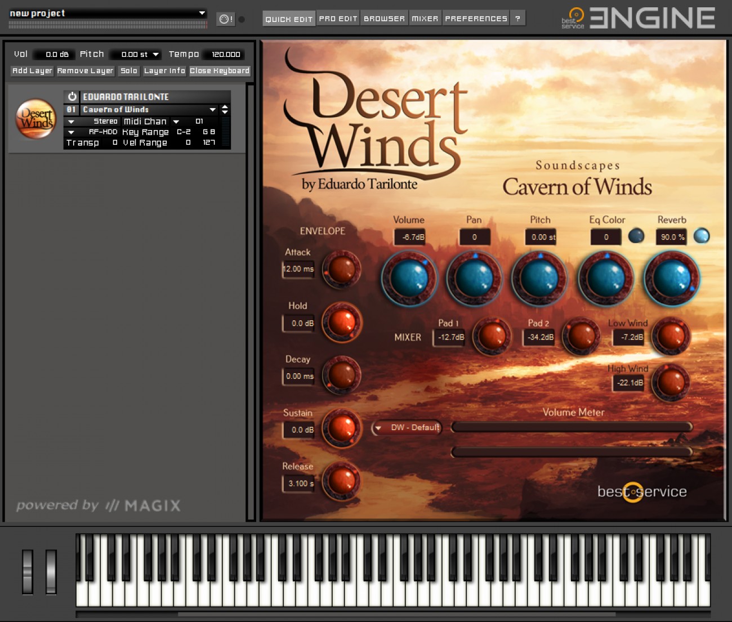Click the Pitch knob
732x622 pixels.
(539, 278)
